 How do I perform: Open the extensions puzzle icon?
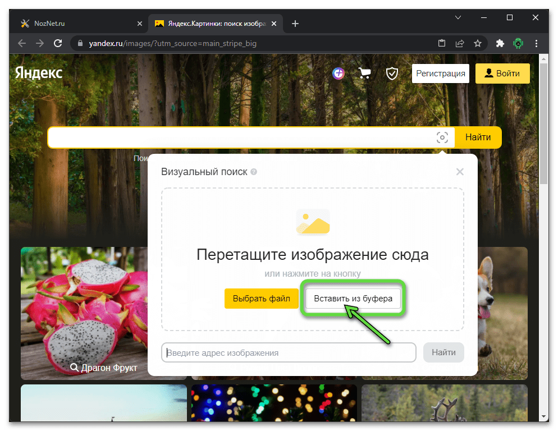[500, 43]
